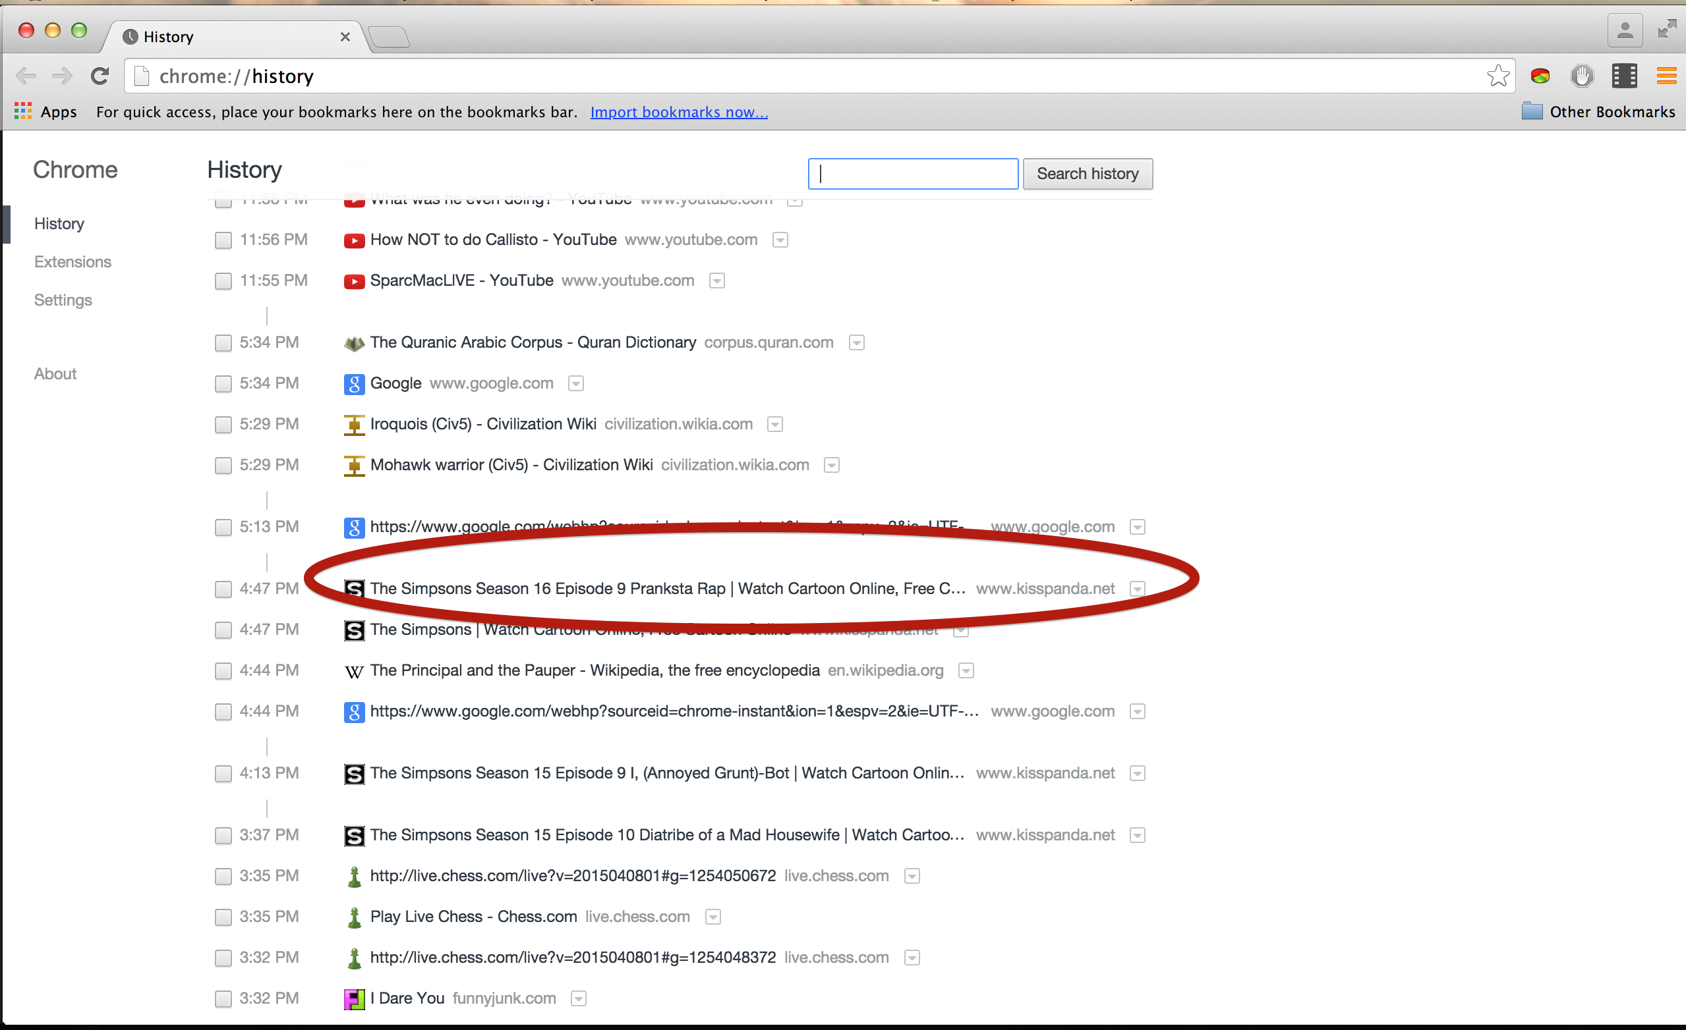Open Extensions in the Chrome sidebar
Viewport: 1686px width, 1030px height.
(73, 261)
